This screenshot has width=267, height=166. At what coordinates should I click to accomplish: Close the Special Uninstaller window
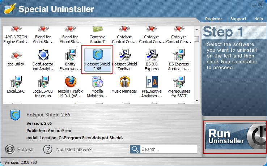[260, 4]
